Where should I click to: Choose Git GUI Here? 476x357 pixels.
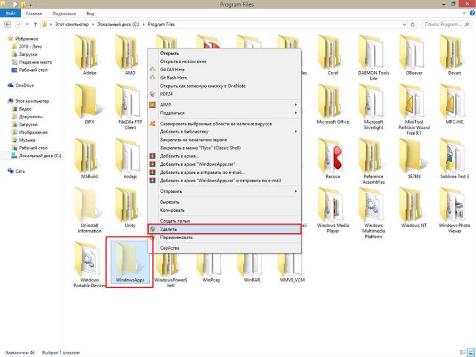224,69
